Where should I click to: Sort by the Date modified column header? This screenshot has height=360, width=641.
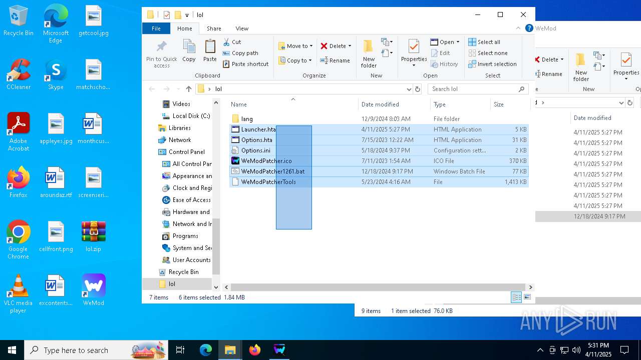[394, 104]
